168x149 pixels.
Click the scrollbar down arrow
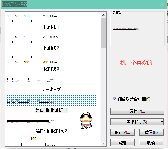click(x=103, y=143)
